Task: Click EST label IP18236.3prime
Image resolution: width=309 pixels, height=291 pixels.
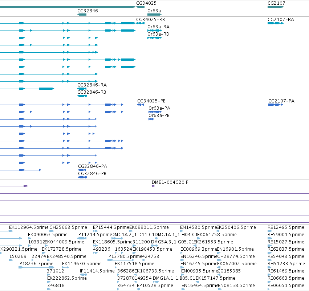Action: (x=36, y=264)
